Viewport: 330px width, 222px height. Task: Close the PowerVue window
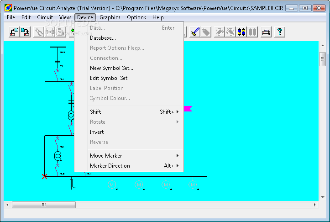click(319, 8)
